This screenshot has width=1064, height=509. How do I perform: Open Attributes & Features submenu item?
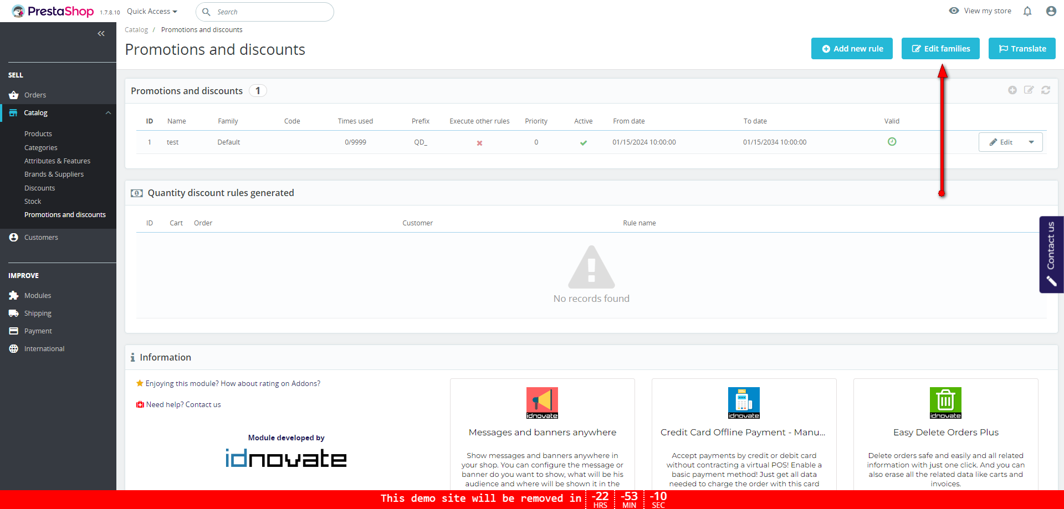click(x=57, y=161)
